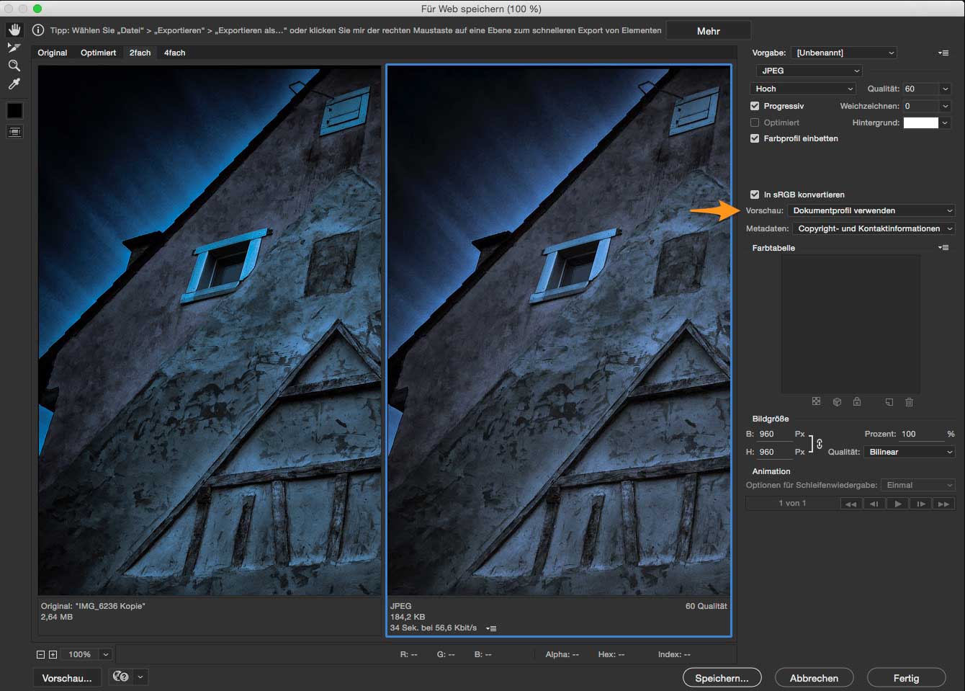This screenshot has width=965, height=691.
Task: Open the Metadaten dropdown
Action: (874, 228)
